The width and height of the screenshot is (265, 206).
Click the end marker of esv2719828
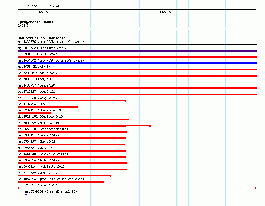coord(125,101)
